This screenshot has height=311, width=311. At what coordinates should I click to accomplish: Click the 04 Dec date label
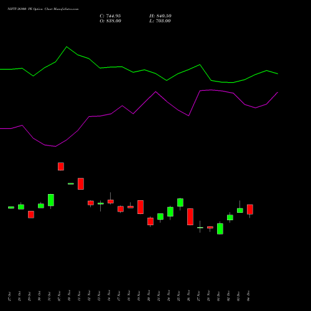point(248,296)
